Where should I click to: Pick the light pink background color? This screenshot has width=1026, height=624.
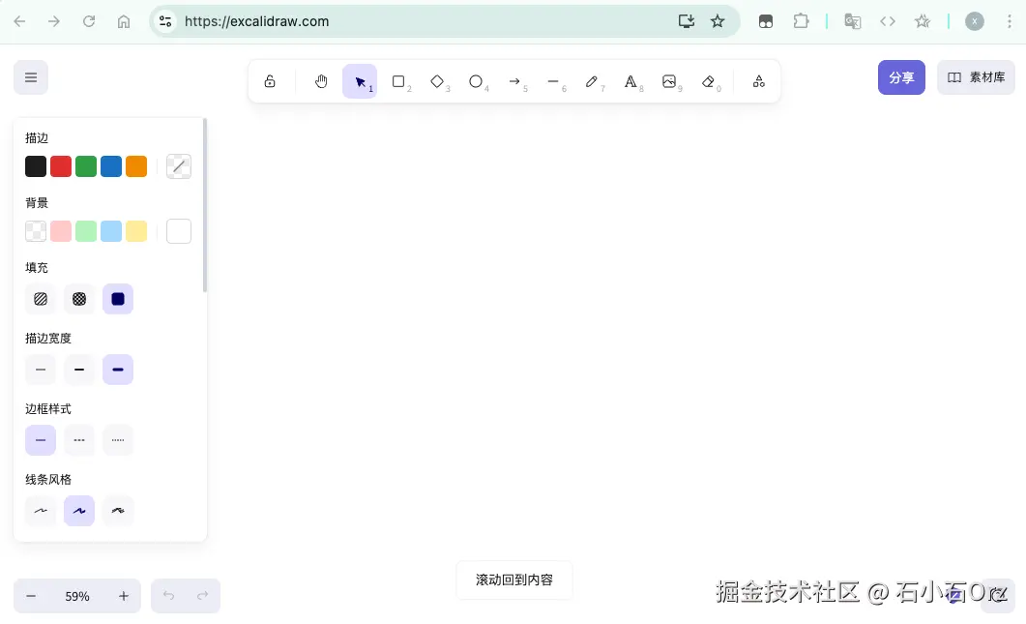61,231
